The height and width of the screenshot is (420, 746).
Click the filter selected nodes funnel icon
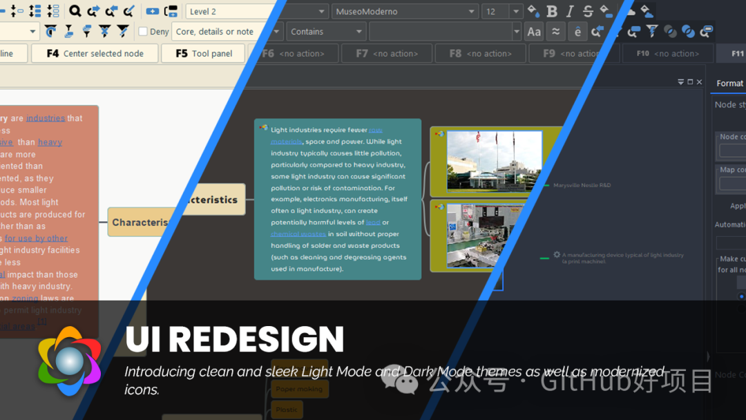point(86,31)
